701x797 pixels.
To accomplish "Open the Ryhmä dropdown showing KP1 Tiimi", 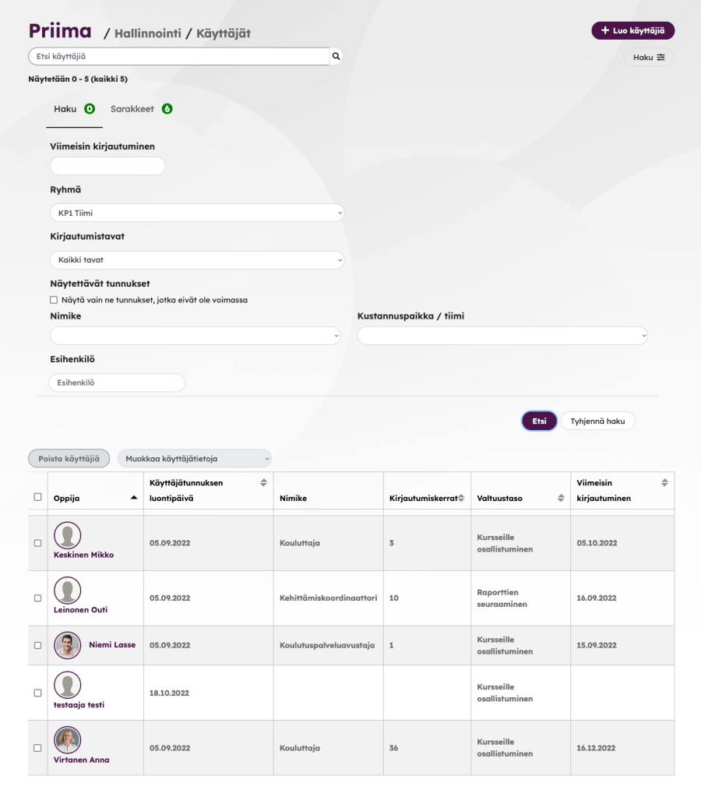I will (x=196, y=213).
